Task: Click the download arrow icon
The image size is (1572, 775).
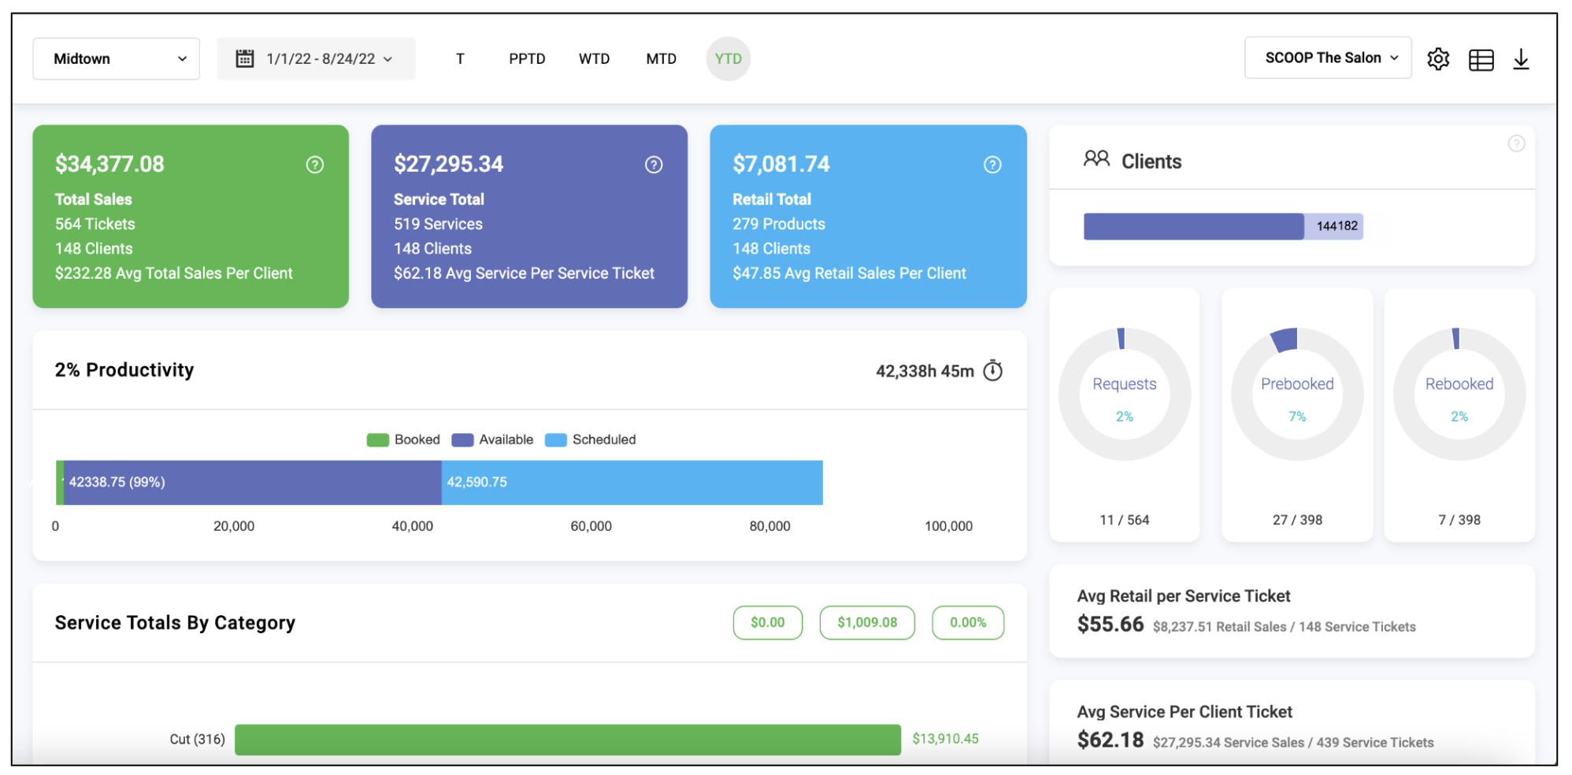Action: tap(1521, 59)
